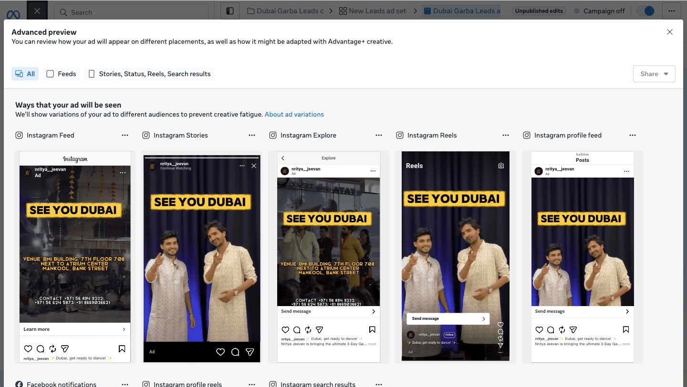Open the top bar more options menu
This screenshot has height=387, width=687.
point(671,11)
